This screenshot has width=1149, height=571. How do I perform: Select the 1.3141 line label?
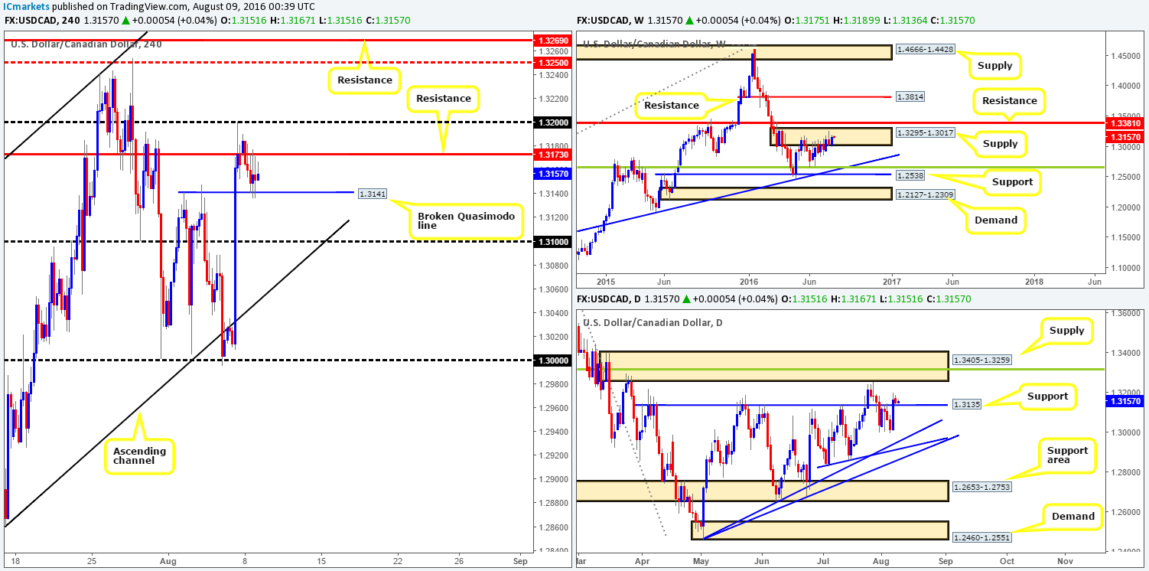click(x=374, y=193)
